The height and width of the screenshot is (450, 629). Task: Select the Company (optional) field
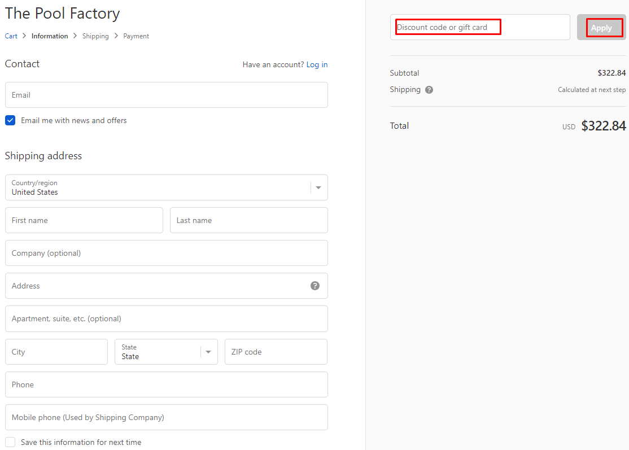[x=166, y=253]
